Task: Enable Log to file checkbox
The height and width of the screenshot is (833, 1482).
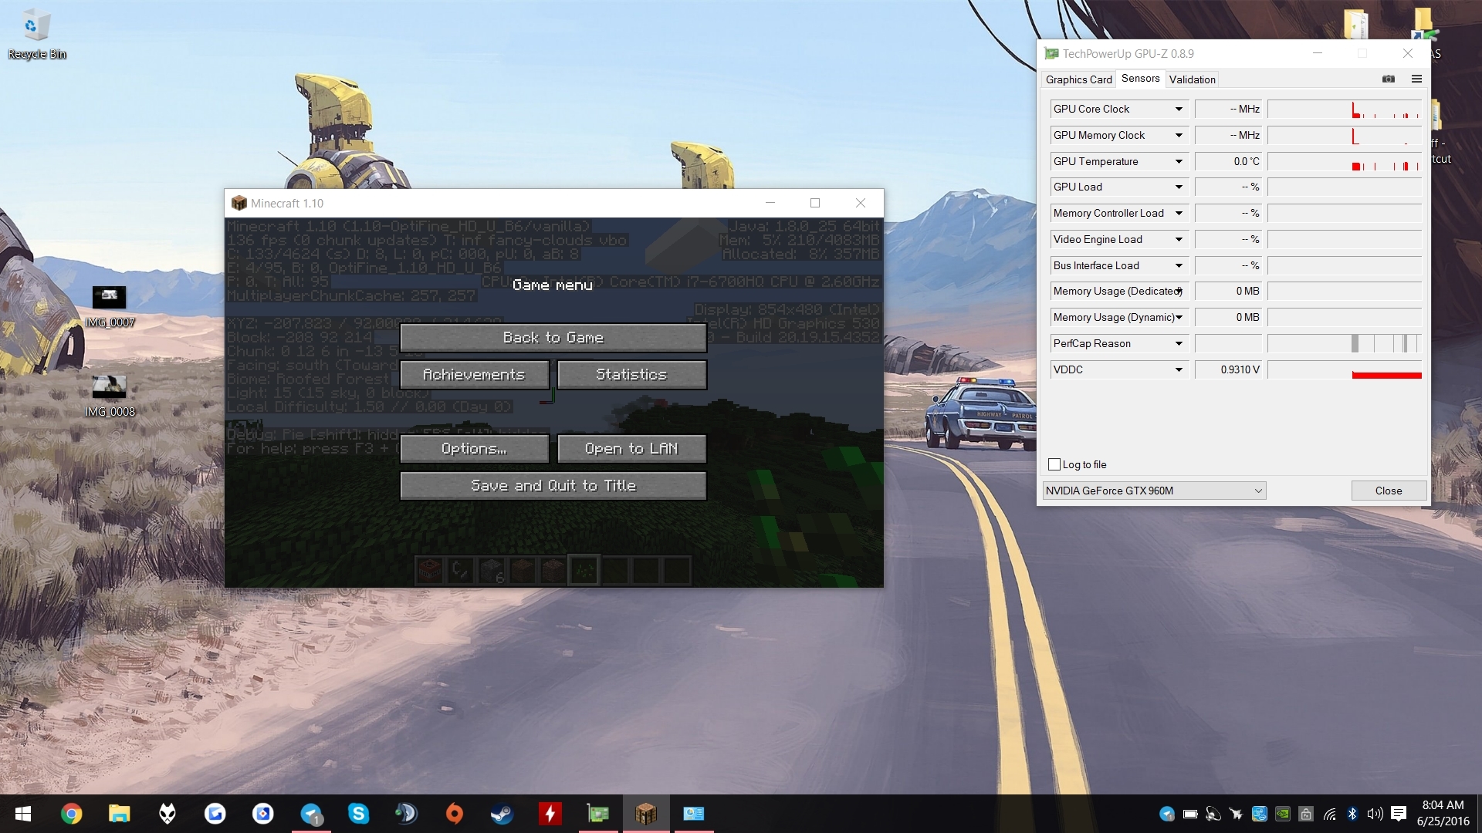Action: tap(1054, 464)
